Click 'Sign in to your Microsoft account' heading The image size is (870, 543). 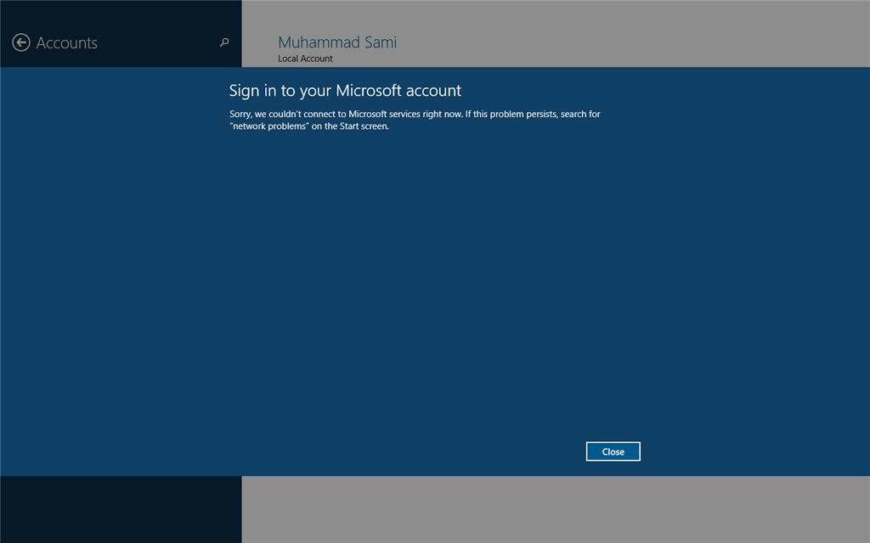tap(345, 90)
